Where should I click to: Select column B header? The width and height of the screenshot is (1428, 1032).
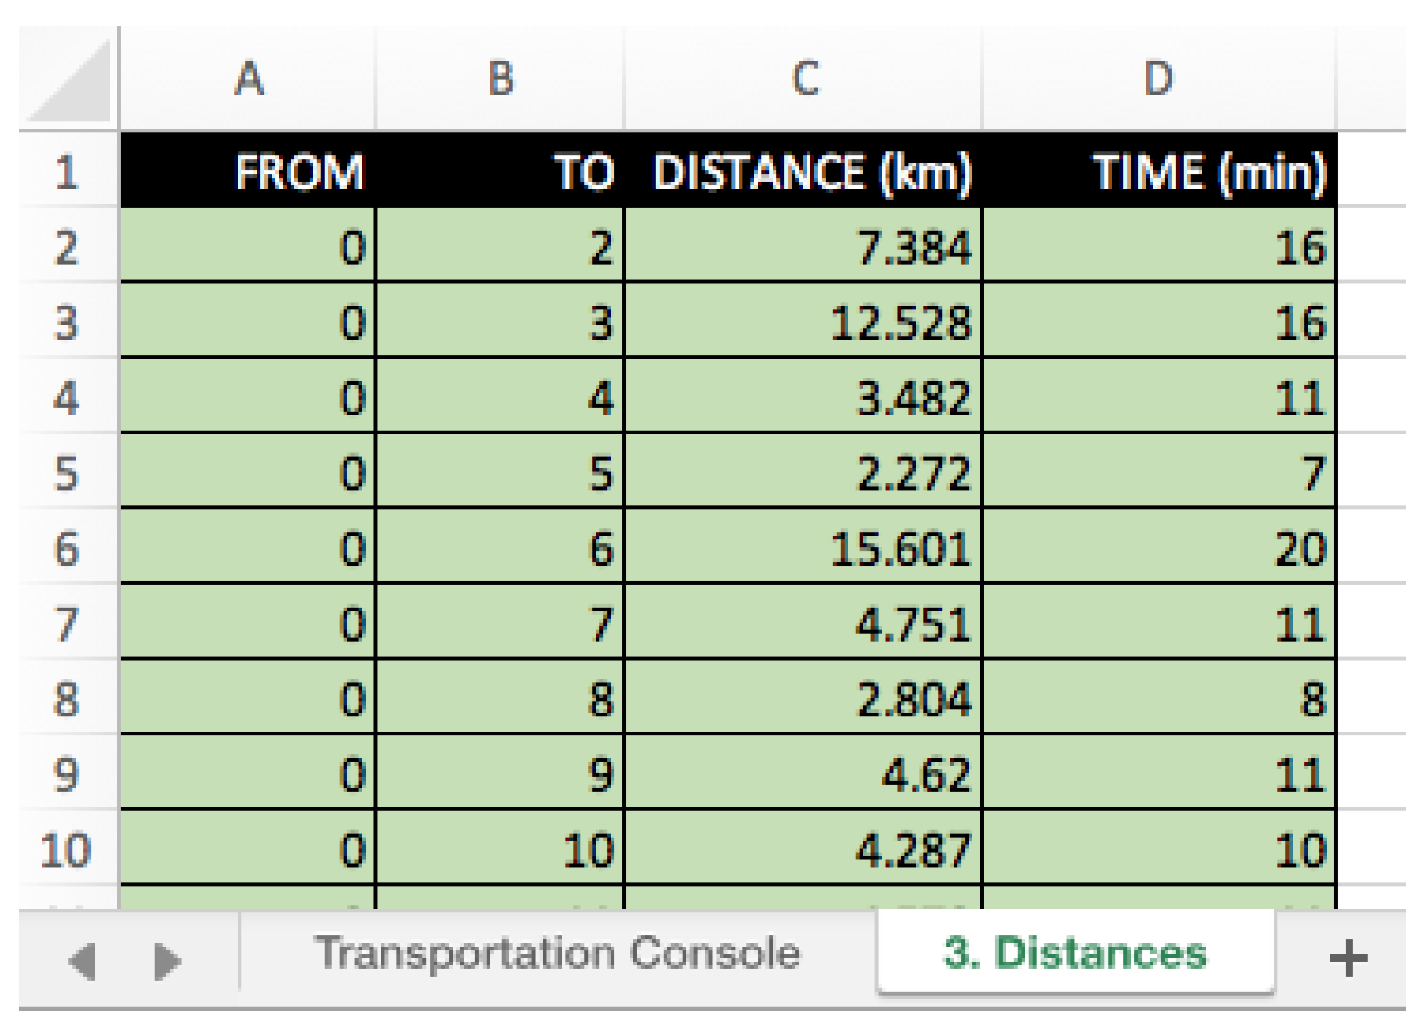click(500, 79)
